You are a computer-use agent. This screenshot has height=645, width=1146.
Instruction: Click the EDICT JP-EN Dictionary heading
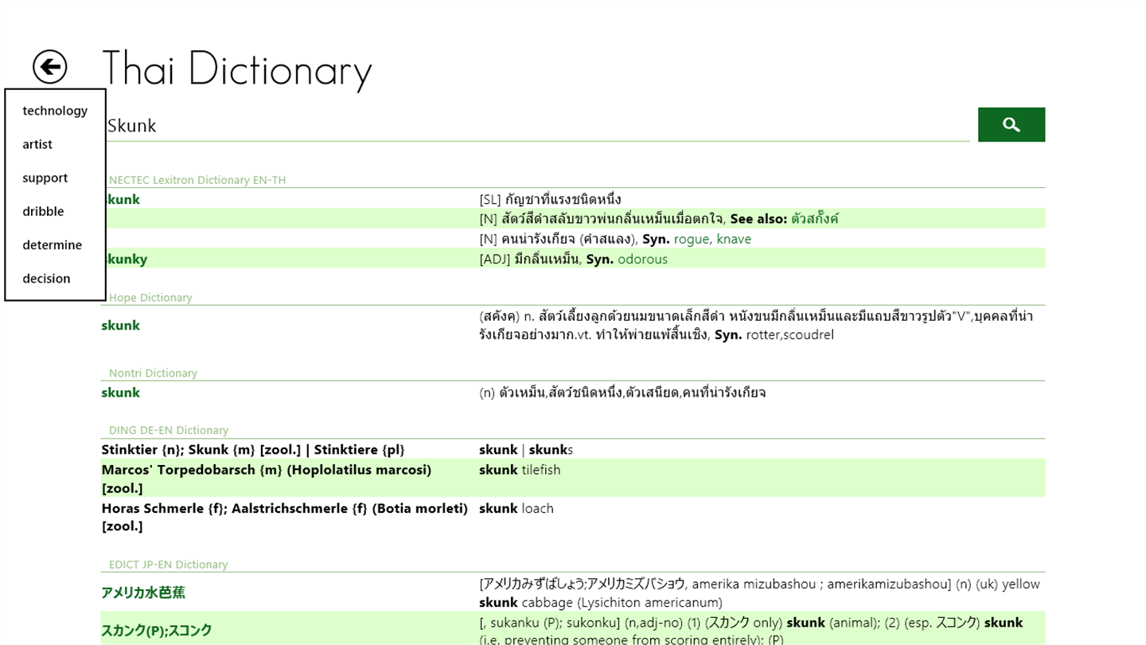coord(168,564)
